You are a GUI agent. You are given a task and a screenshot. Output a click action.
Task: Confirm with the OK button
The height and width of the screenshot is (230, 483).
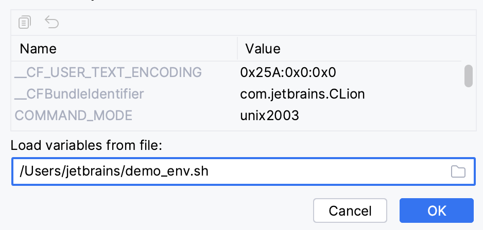point(436,210)
